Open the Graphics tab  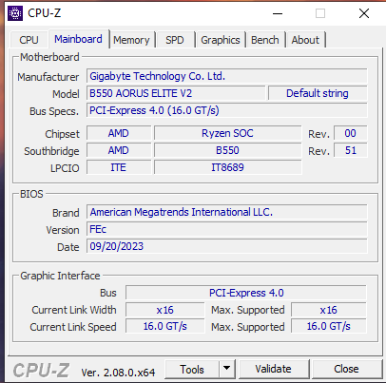coord(221,40)
